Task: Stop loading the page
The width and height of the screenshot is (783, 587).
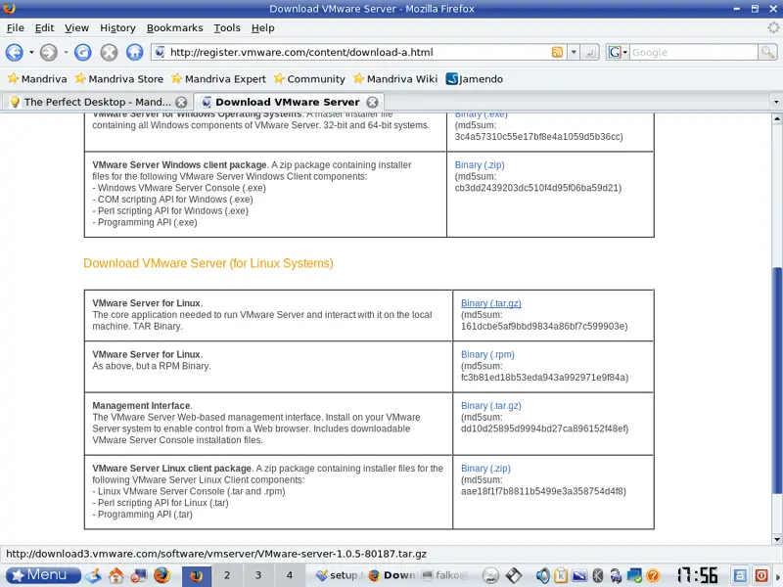Action: [109, 53]
